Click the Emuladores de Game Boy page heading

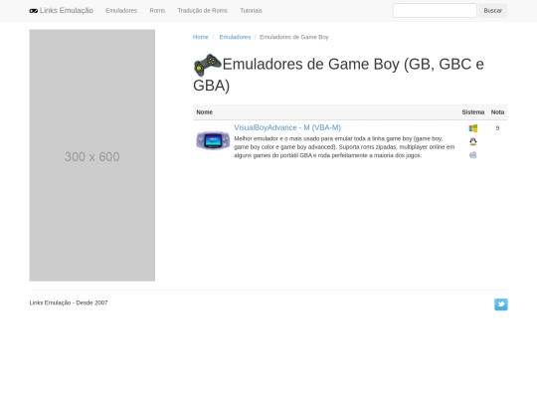pos(338,74)
